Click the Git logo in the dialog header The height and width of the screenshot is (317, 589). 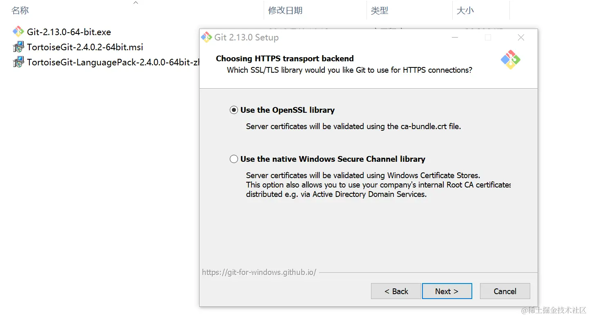coord(511,60)
